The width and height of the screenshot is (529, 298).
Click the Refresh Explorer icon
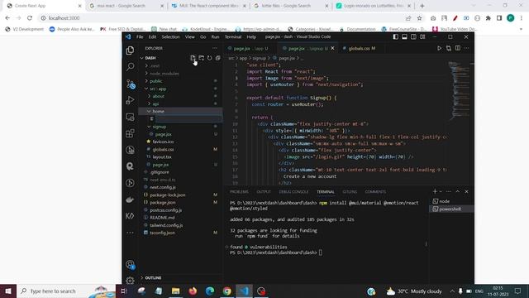[x=209, y=58]
